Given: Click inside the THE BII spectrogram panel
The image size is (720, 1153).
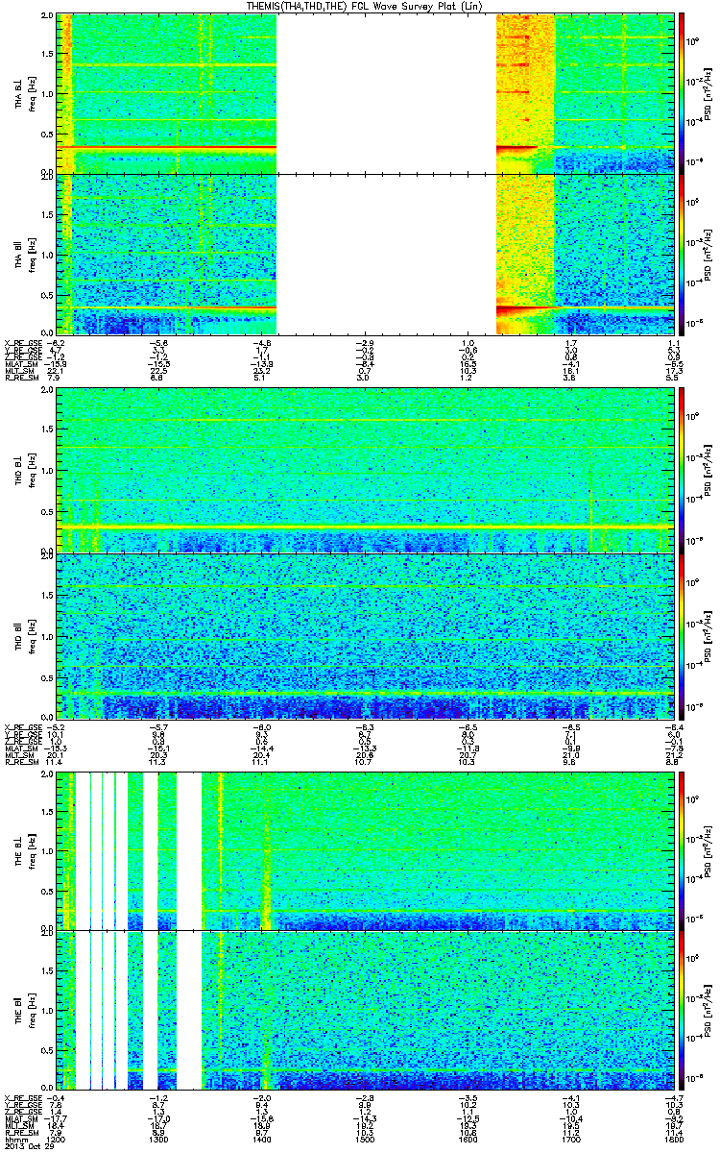Looking at the screenshot, I should [366, 1011].
